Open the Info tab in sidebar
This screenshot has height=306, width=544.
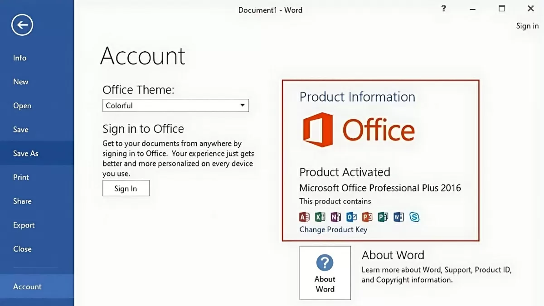tap(20, 58)
